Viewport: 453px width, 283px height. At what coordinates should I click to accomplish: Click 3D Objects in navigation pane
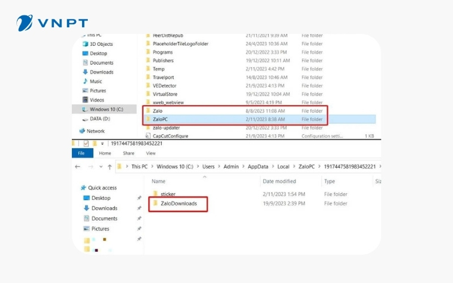click(101, 44)
